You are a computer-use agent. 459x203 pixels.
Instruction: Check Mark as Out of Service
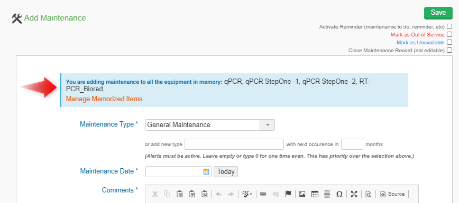(449, 34)
